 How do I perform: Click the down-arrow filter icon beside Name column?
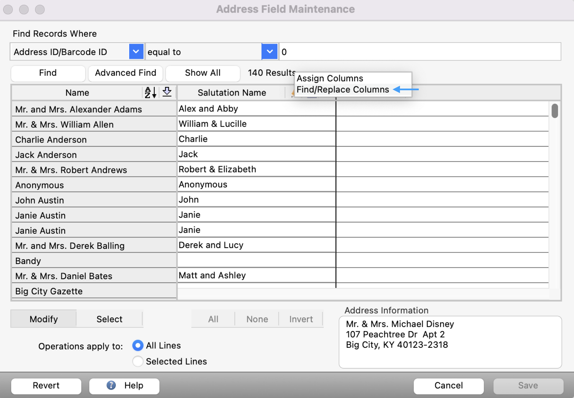point(167,92)
